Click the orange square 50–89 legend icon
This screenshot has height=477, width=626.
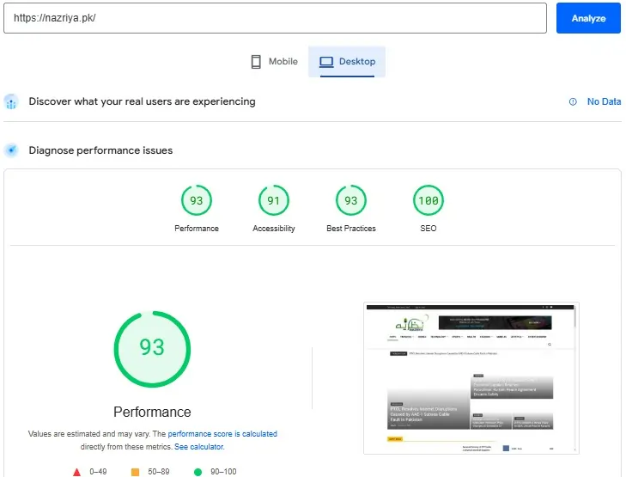(x=136, y=472)
